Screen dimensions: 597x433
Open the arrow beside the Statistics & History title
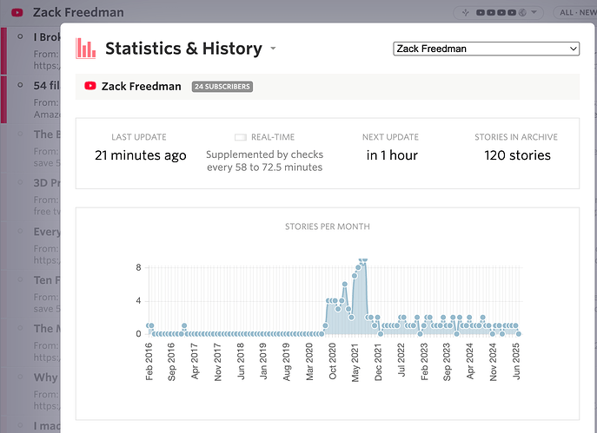273,49
